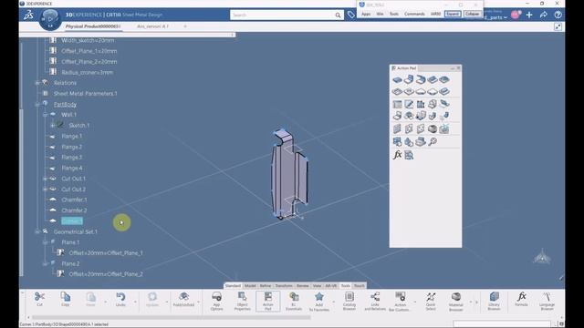
Task: Click the 3DEXPERIENCE compass icon
Action: click(50, 19)
